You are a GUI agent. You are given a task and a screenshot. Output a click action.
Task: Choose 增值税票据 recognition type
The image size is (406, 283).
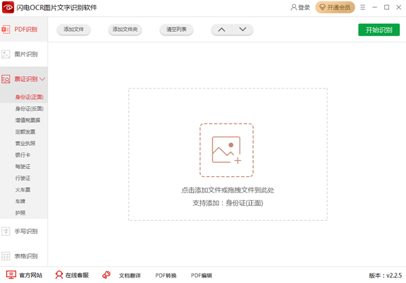click(x=26, y=120)
